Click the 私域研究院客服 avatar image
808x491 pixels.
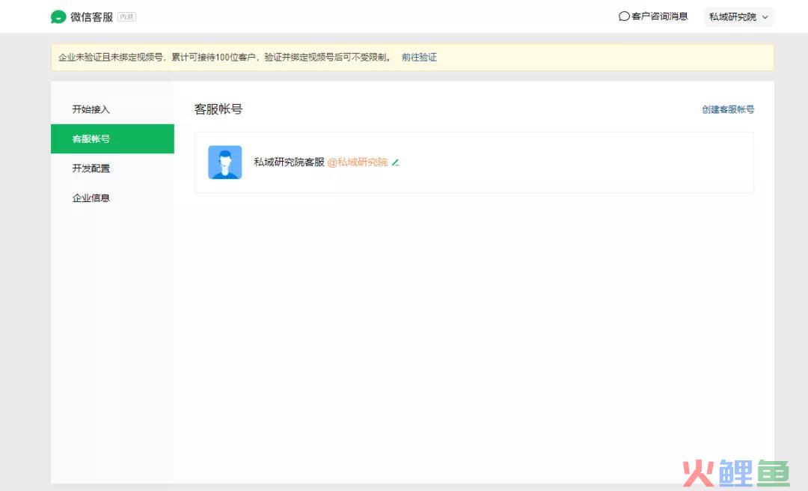coord(224,162)
